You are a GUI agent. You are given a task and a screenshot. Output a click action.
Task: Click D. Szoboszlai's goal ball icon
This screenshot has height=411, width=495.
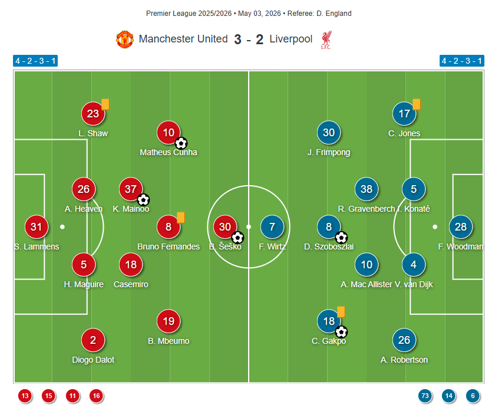coord(341,238)
